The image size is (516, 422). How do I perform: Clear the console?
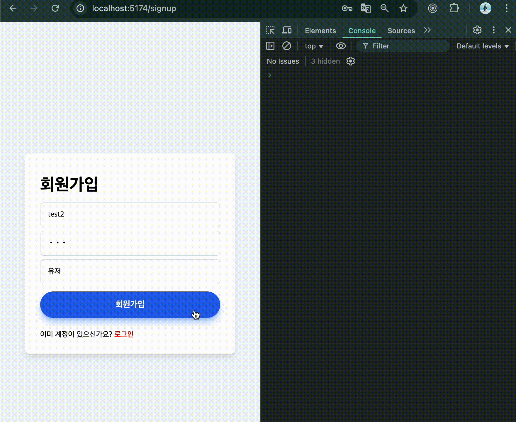287,46
